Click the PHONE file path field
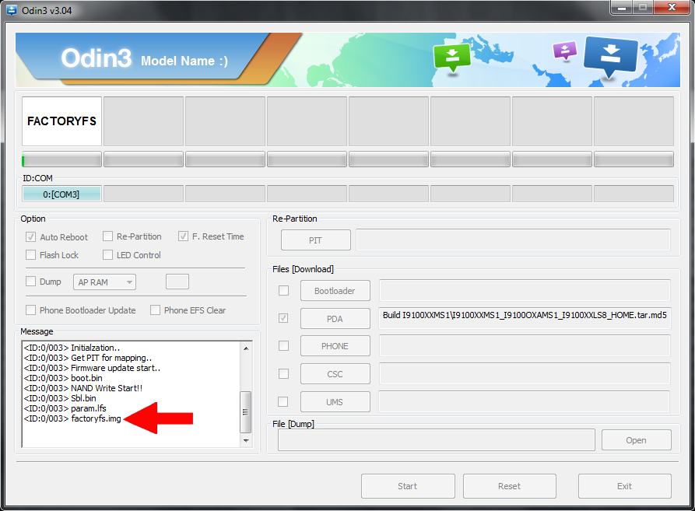The image size is (695, 511). click(x=525, y=346)
